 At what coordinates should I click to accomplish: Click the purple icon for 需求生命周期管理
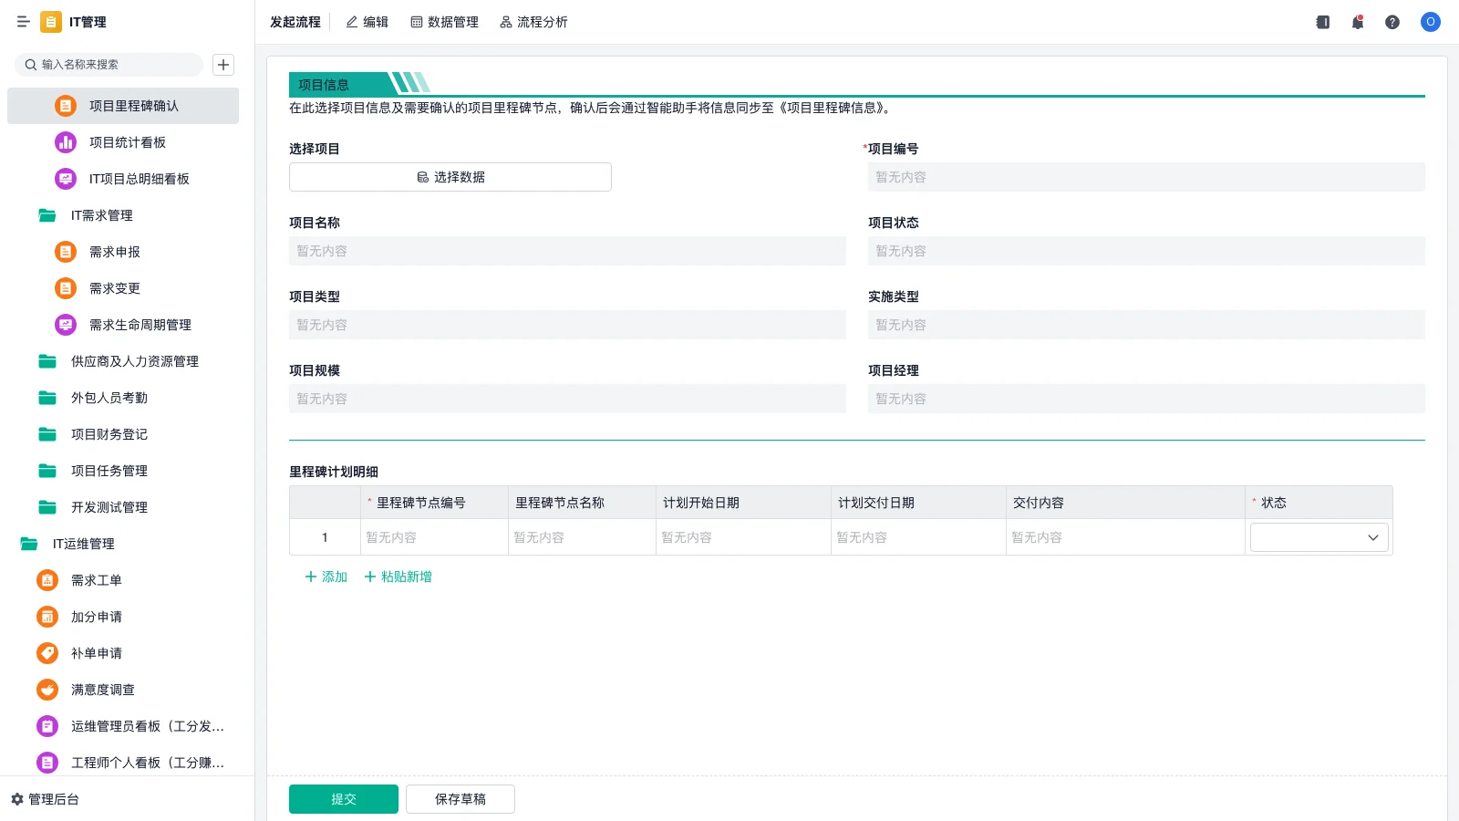tap(66, 325)
